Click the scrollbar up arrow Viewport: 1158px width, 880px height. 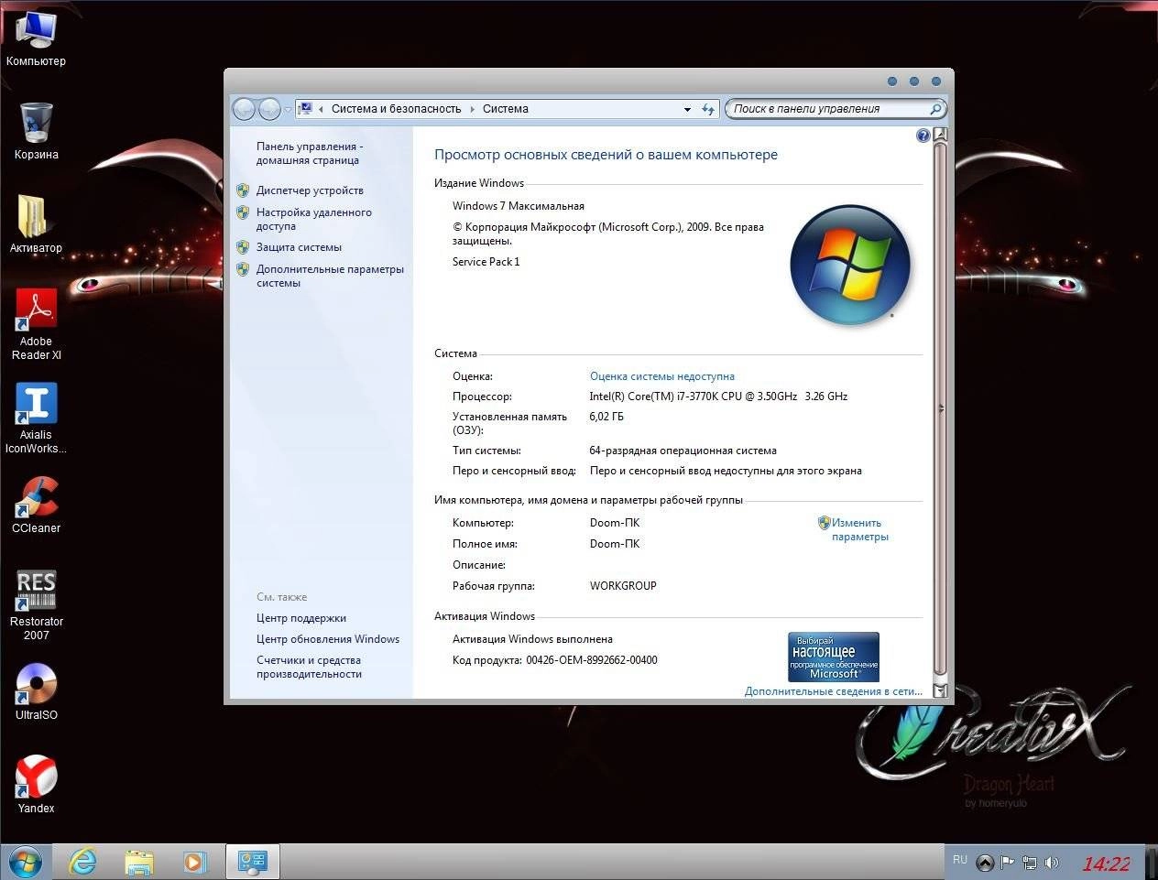(x=940, y=135)
